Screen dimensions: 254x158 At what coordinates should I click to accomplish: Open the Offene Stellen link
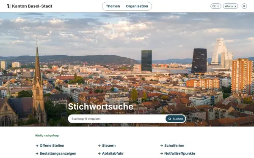pyautogui.click(x=50, y=146)
